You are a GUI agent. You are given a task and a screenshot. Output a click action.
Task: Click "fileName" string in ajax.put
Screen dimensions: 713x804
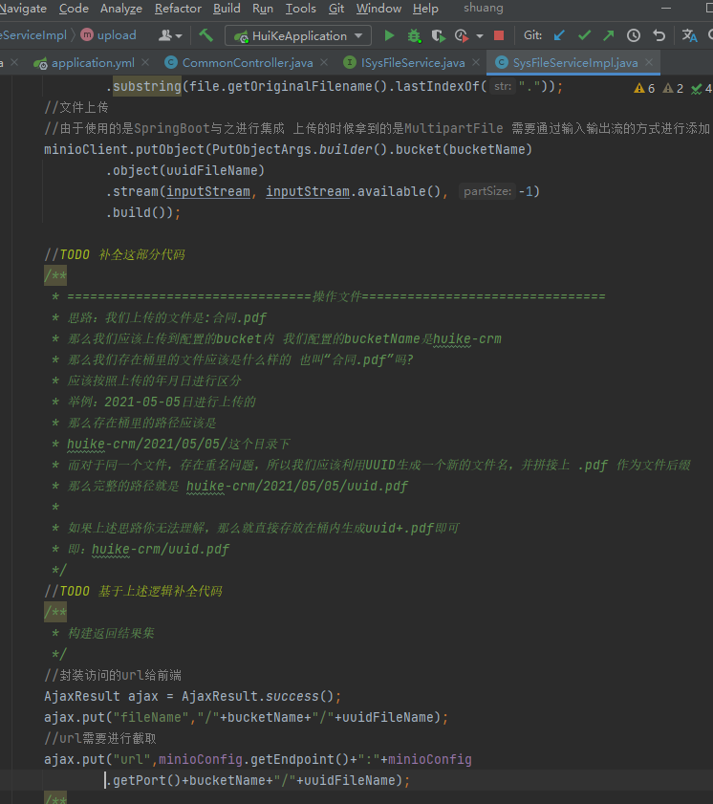[x=151, y=717]
